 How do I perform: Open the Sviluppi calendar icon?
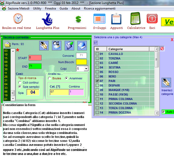[x=99, y=19]
